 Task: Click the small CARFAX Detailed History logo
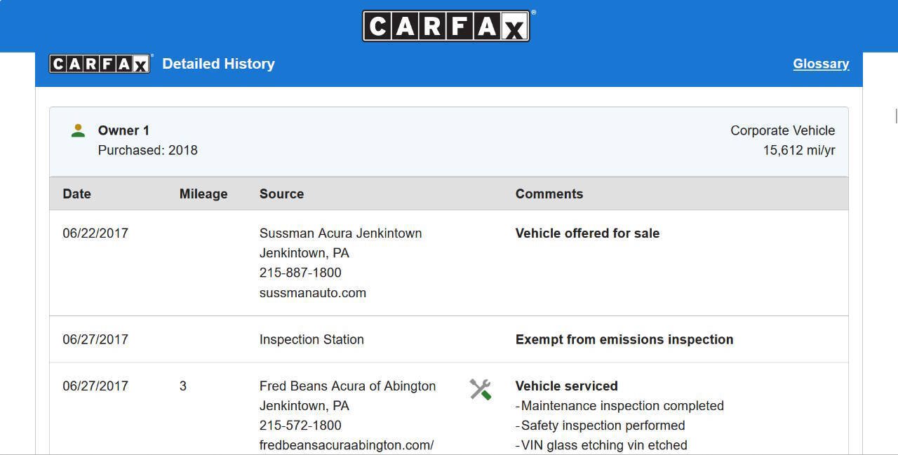(100, 64)
